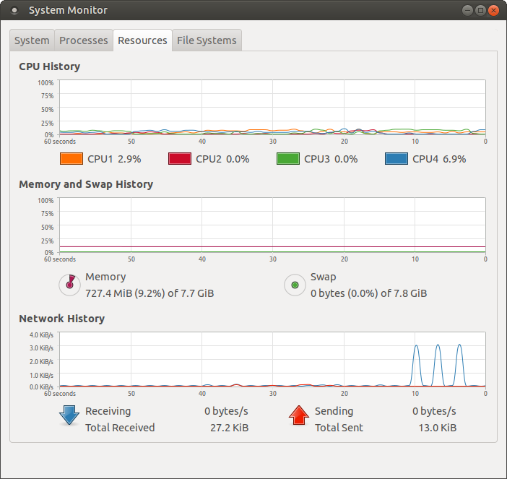Maximize the System Monitor window

point(477,10)
